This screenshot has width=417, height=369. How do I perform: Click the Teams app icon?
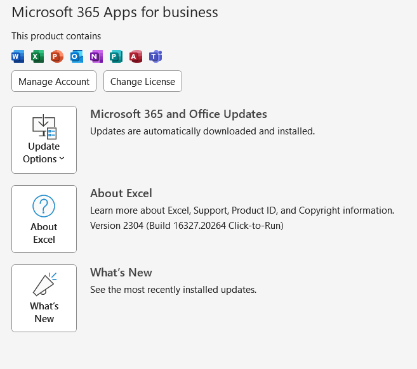[156, 56]
